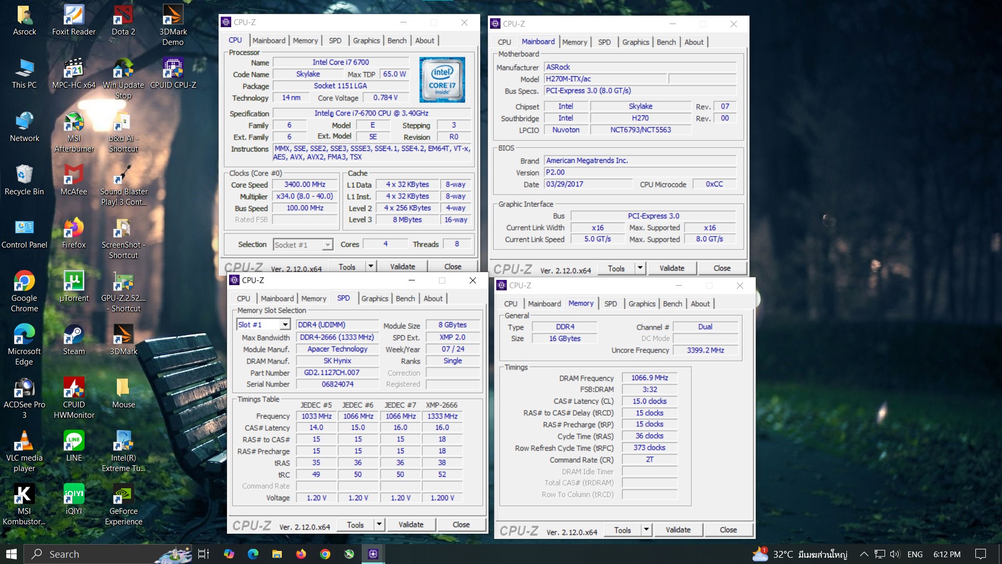The image size is (1002, 564).
Task: Expand Tools dropdown arrow in Memory window
Action: (647, 530)
